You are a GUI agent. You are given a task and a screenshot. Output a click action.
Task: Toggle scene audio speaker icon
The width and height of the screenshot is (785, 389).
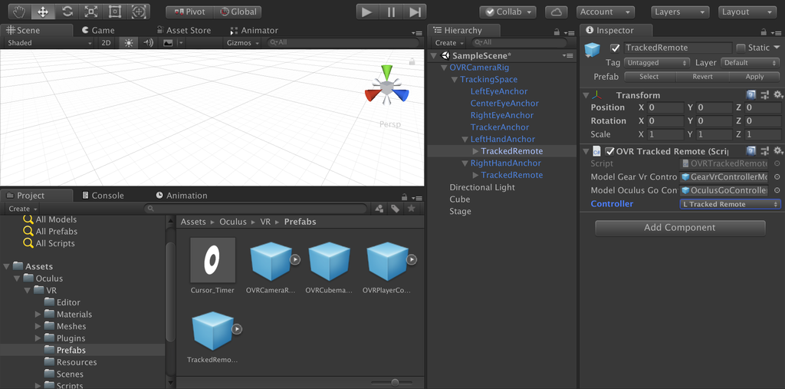[148, 43]
